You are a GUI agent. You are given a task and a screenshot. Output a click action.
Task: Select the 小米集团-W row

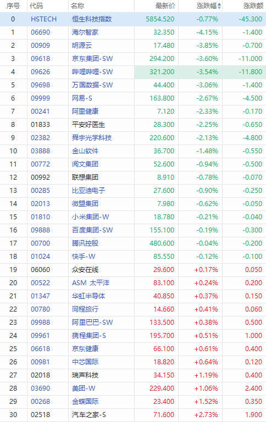point(133,217)
